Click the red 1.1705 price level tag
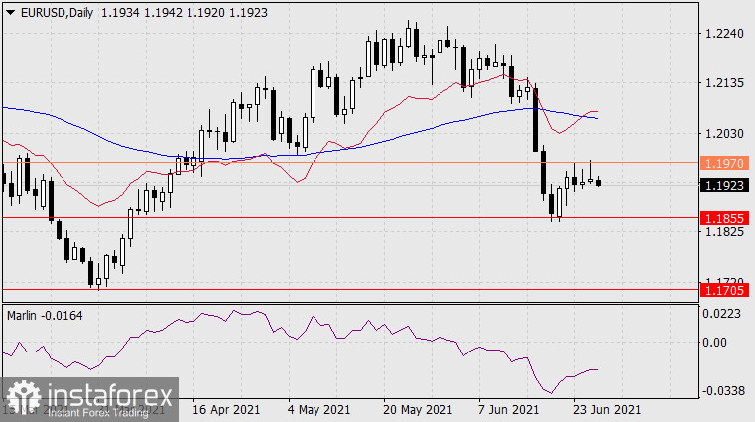The image size is (755, 422). (722, 291)
